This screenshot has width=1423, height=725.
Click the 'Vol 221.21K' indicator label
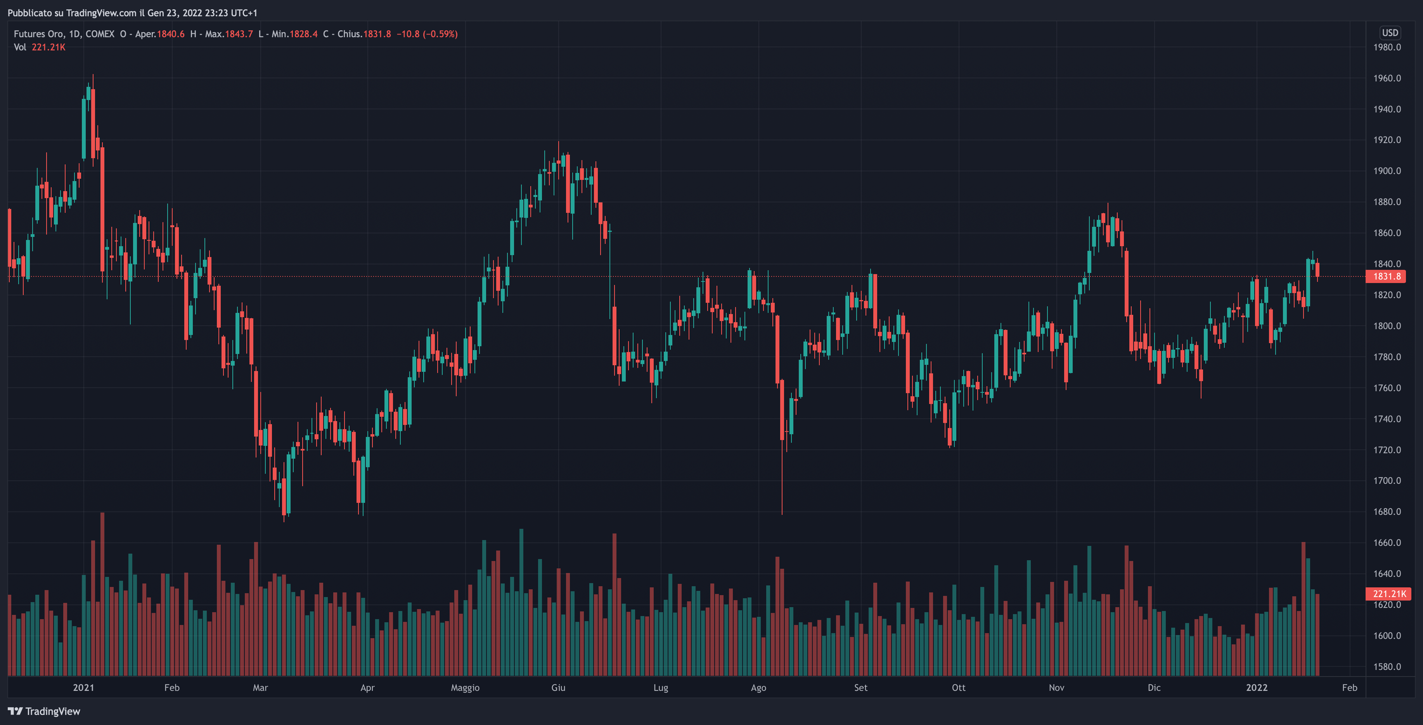point(40,47)
